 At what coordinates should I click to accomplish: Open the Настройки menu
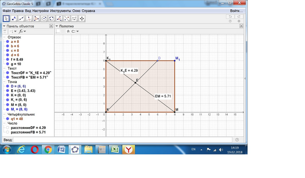[x=41, y=11]
